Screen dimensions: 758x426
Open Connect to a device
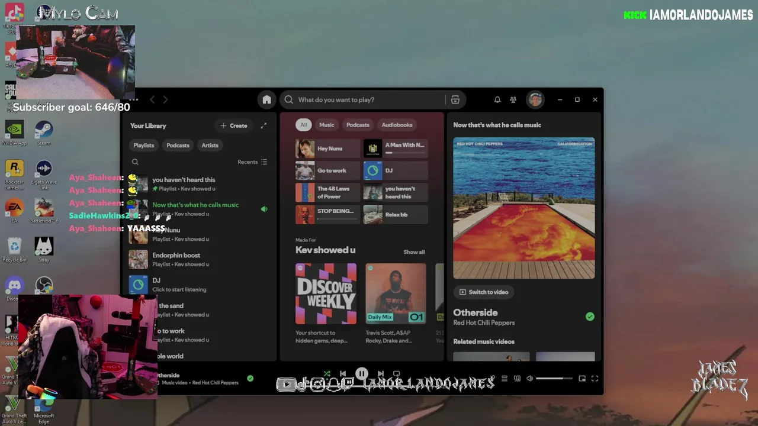pyautogui.click(x=517, y=379)
